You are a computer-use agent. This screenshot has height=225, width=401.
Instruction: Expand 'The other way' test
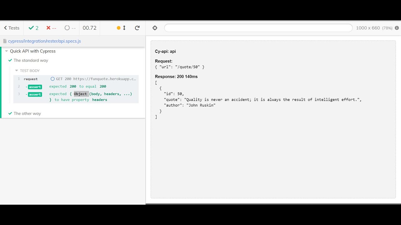27,113
